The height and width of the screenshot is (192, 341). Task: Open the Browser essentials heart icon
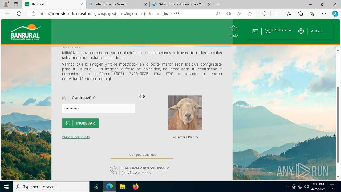[312, 14]
